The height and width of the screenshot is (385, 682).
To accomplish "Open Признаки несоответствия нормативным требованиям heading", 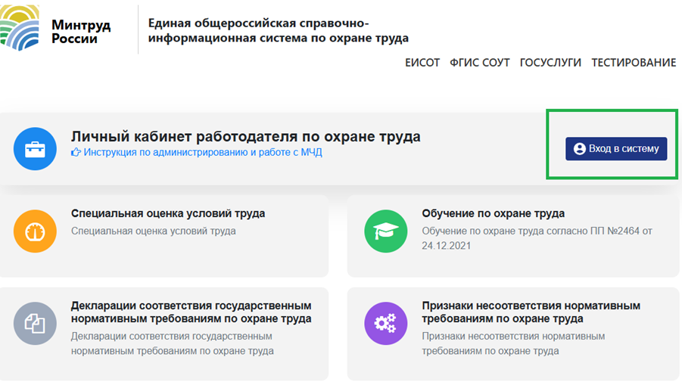I will coord(531,312).
